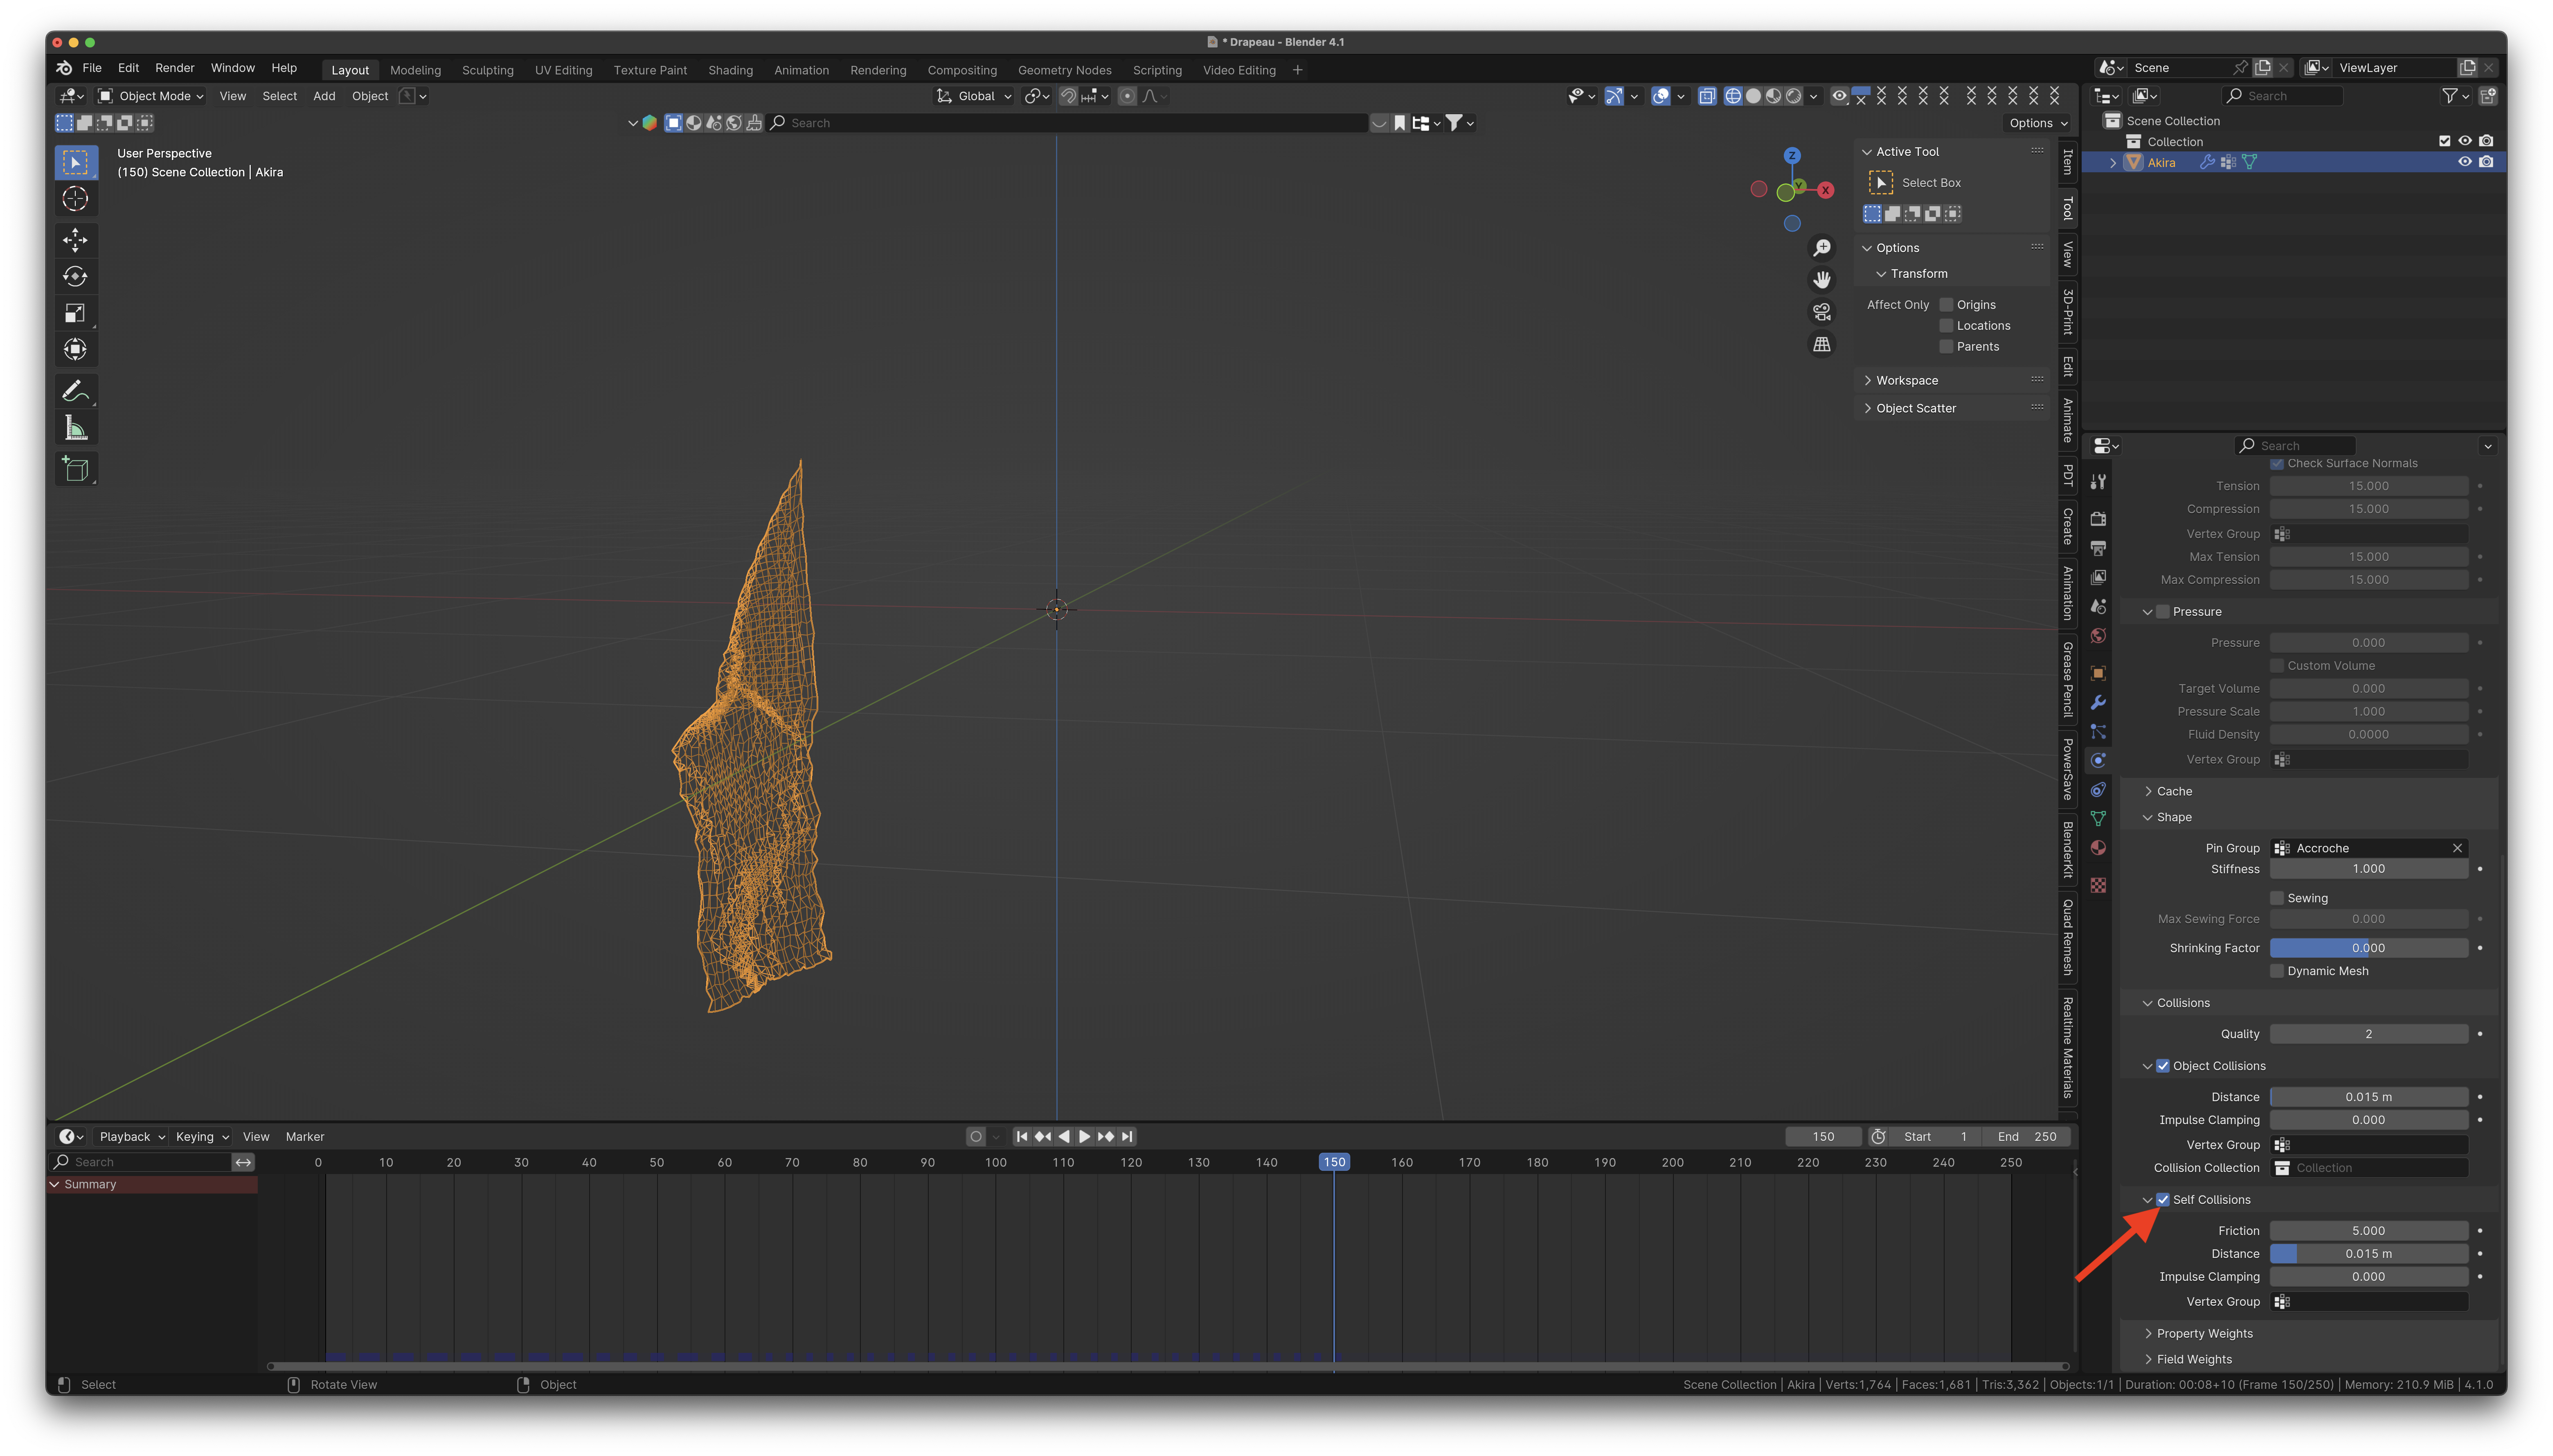
Task: Uncheck Object Collisions
Action: (2163, 1066)
